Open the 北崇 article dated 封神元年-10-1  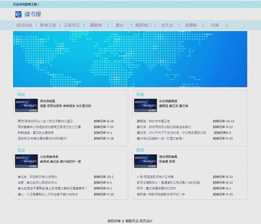coord(38,177)
